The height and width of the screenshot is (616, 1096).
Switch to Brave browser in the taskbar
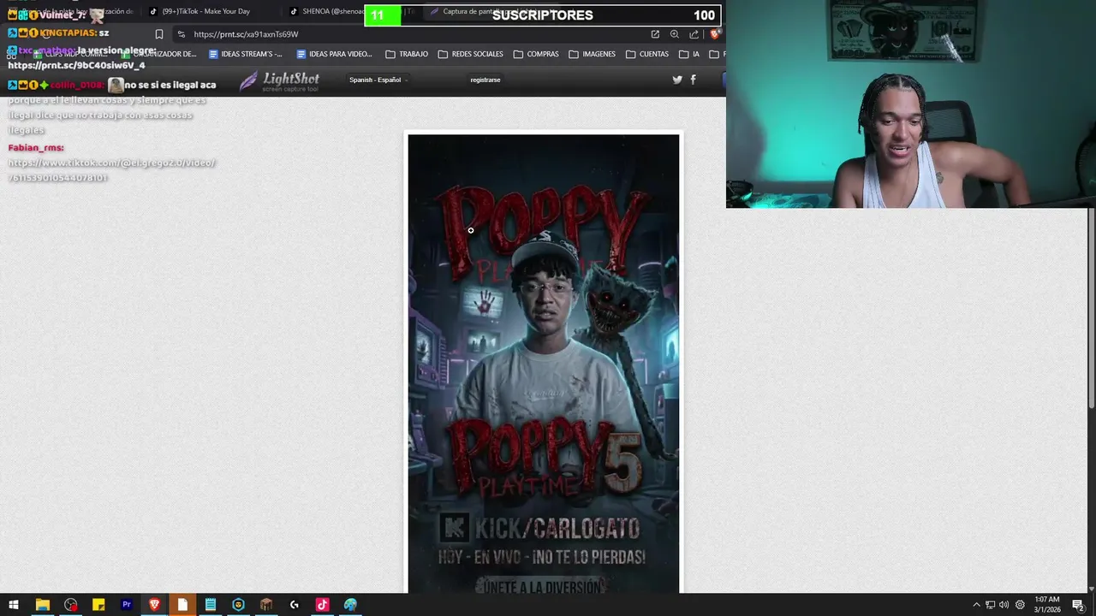pyautogui.click(x=154, y=605)
